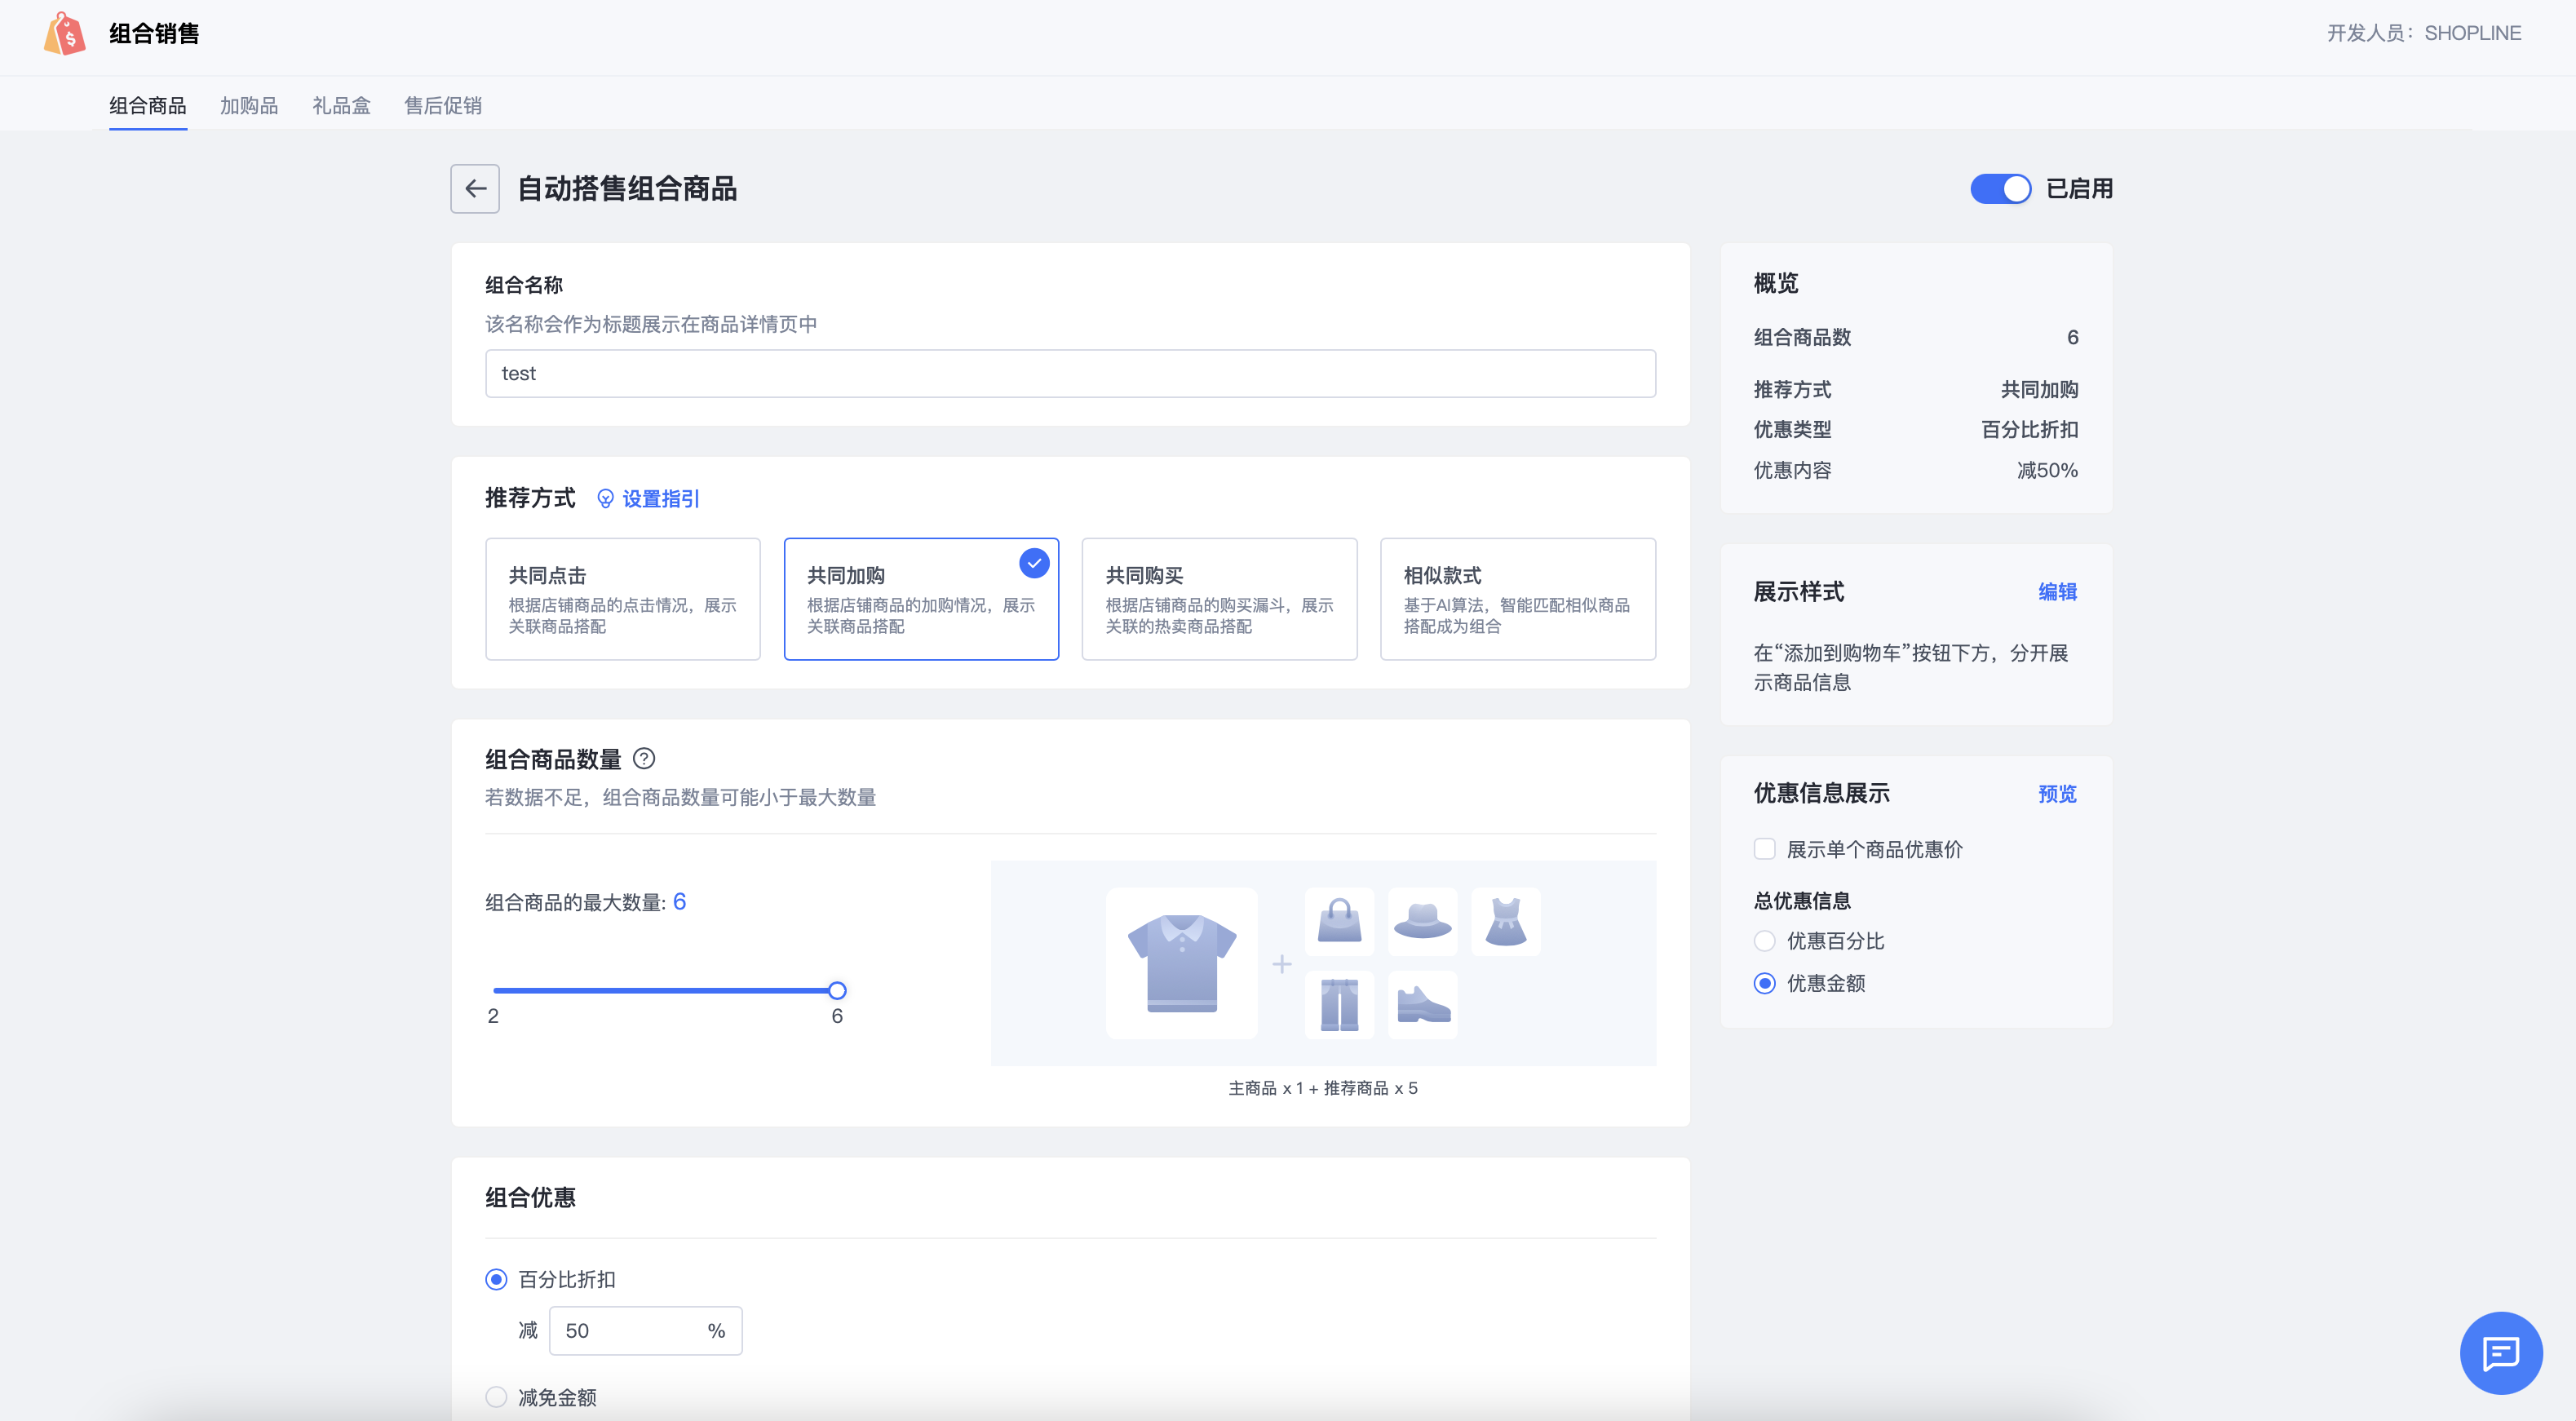2576x1421 pixels.
Task: Click 预览 in the 优惠信息展示 panel
Action: (2057, 794)
